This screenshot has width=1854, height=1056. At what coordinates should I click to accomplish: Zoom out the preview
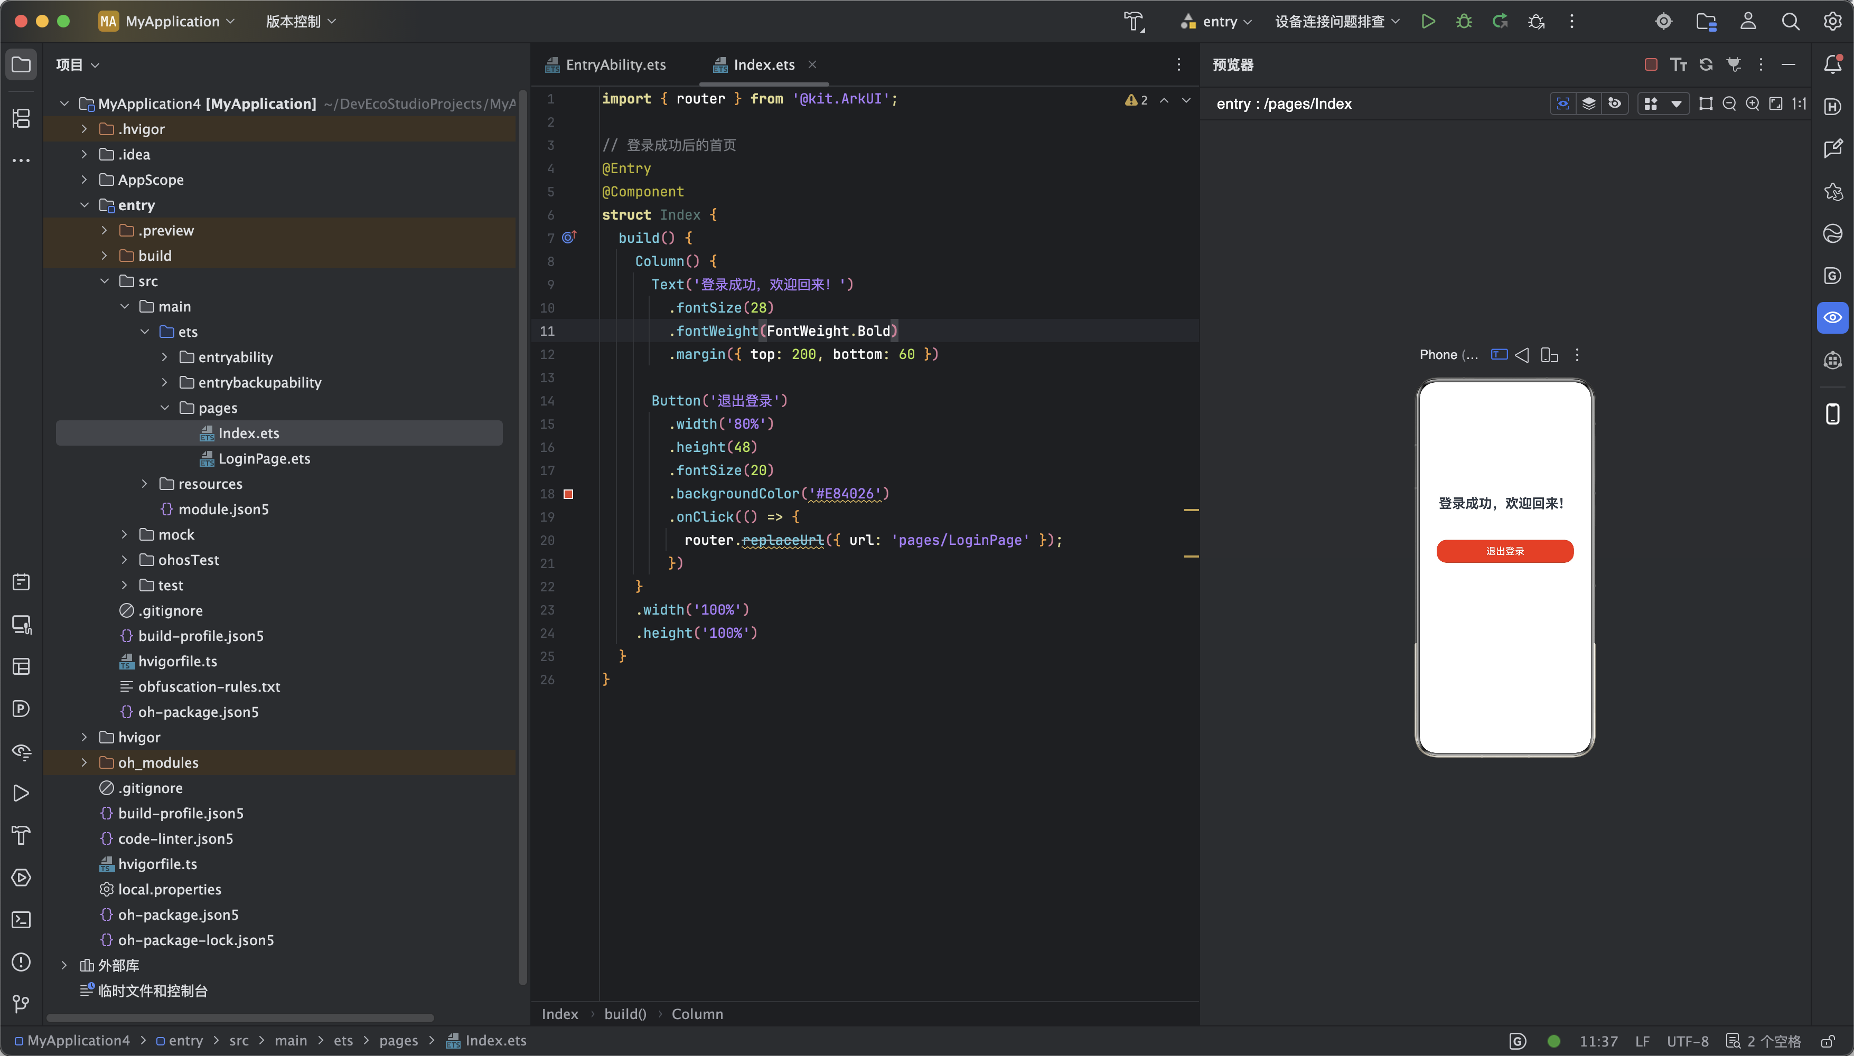click(1729, 103)
